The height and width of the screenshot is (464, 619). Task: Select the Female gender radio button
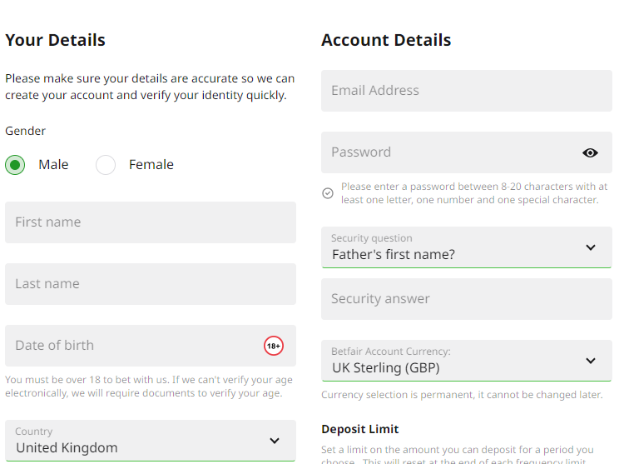click(106, 165)
